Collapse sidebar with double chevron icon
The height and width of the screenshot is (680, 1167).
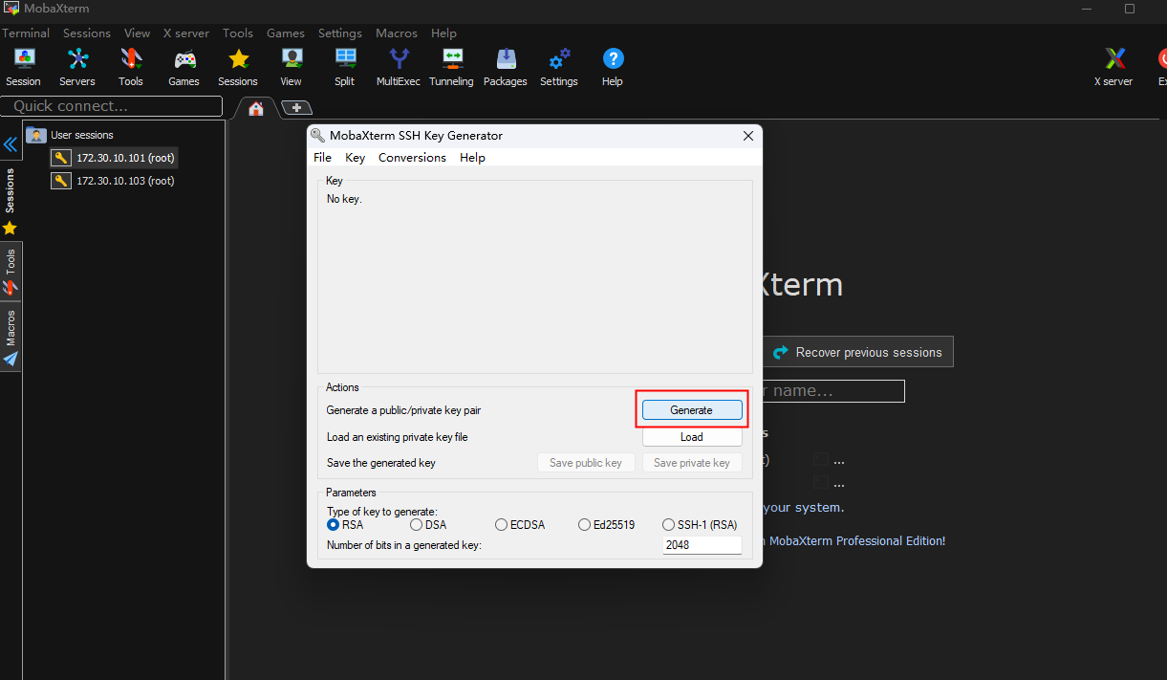(x=11, y=144)
